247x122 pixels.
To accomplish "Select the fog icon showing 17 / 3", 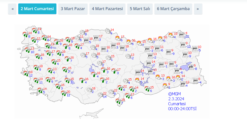I will pyautogui.click(x=96, y=38).
